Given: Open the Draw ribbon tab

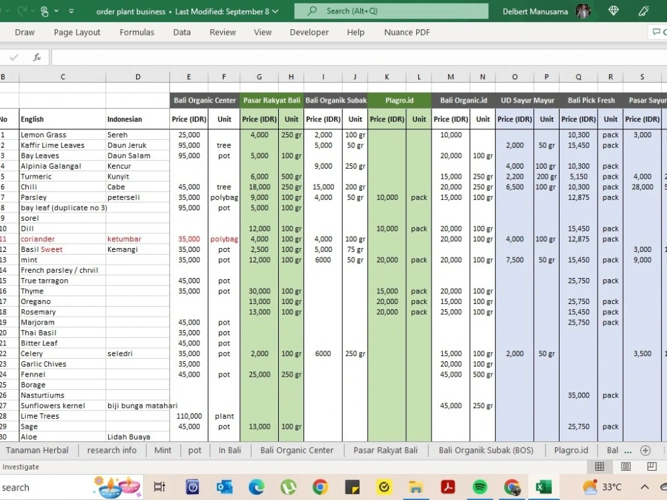Looking at the screenshot, I should click(25, 32).
